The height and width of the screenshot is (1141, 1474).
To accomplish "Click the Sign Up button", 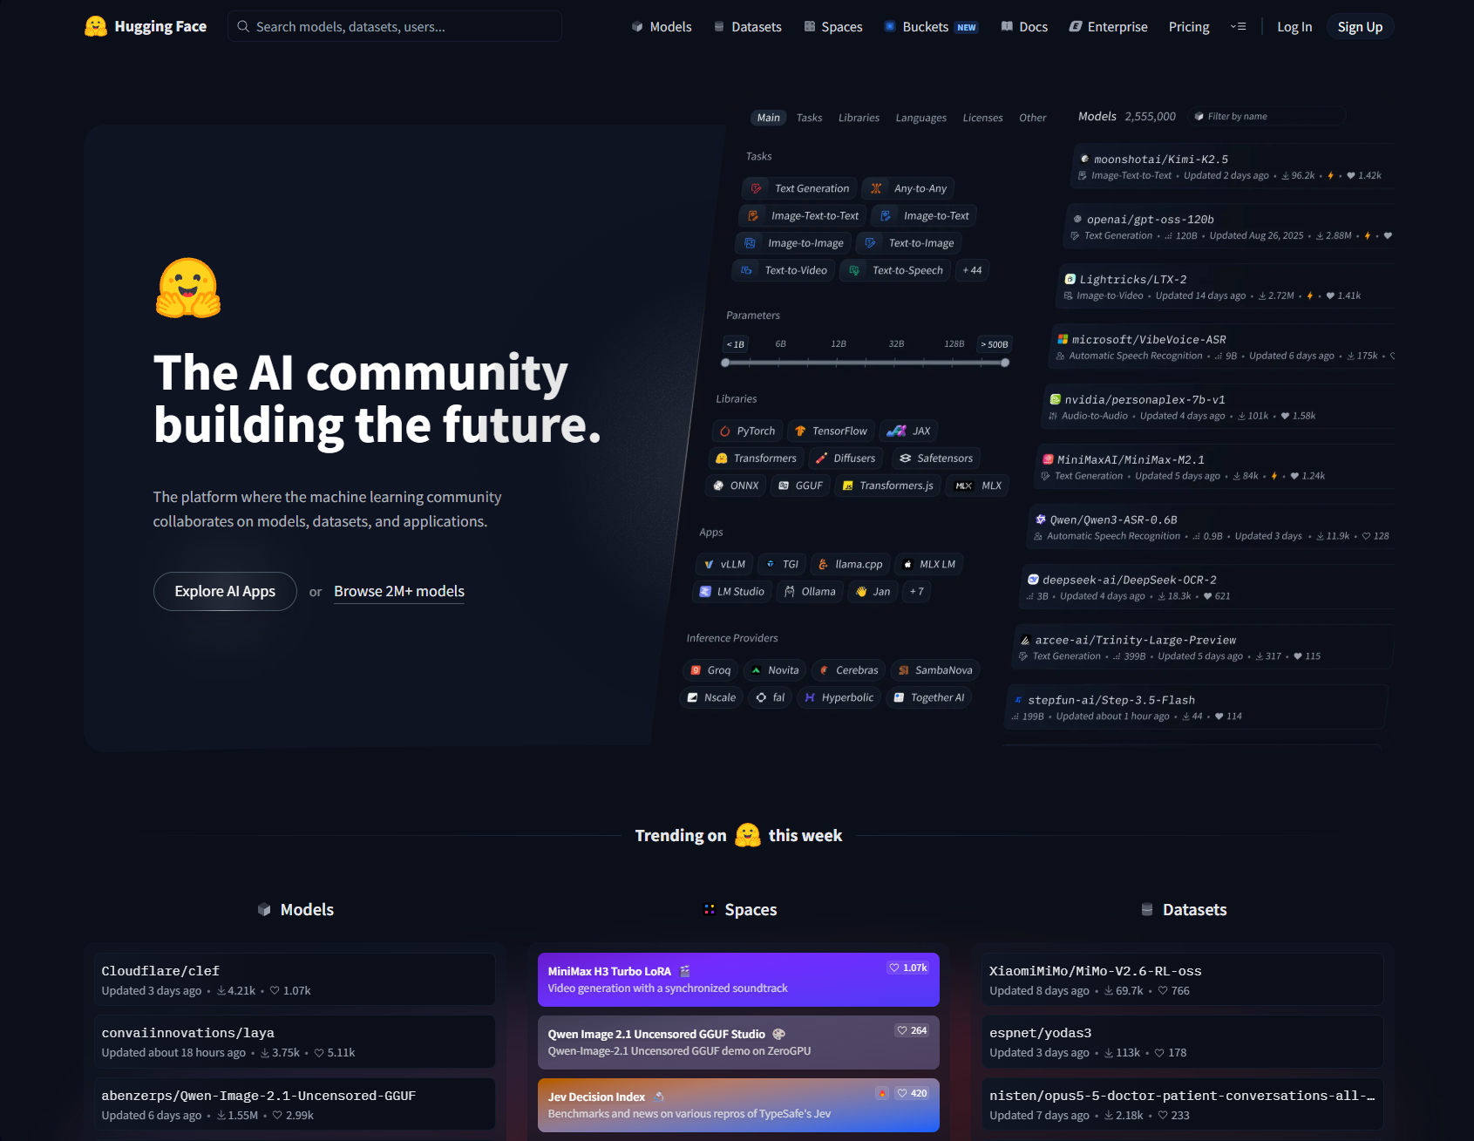I will pyautogui.click(x=1360, y=27).
